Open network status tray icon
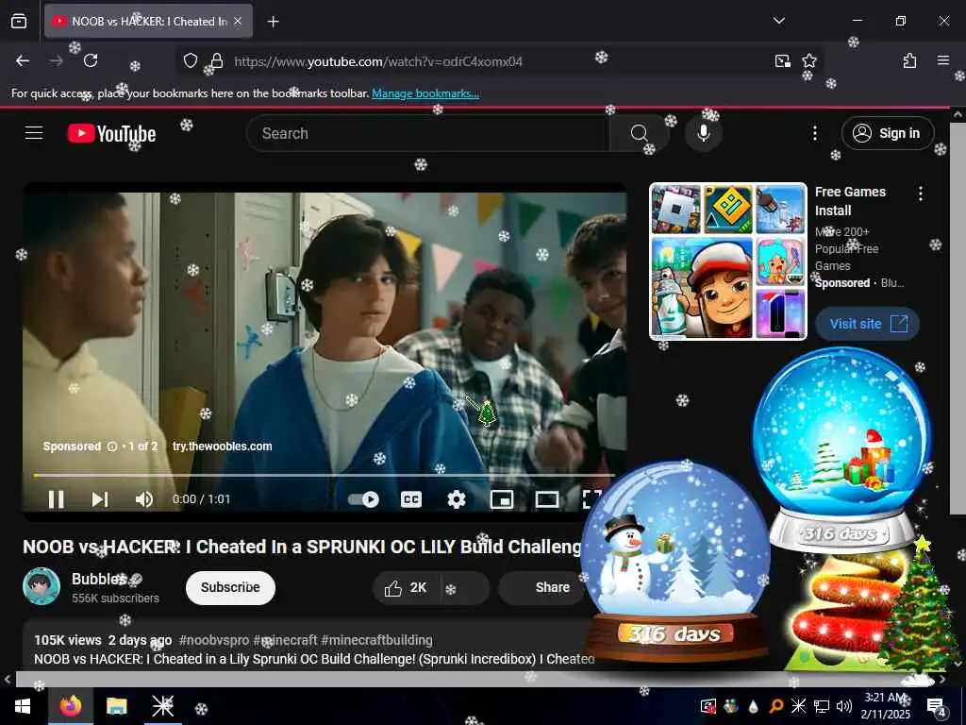Viewport: 966px width, 725px height. 822,706
